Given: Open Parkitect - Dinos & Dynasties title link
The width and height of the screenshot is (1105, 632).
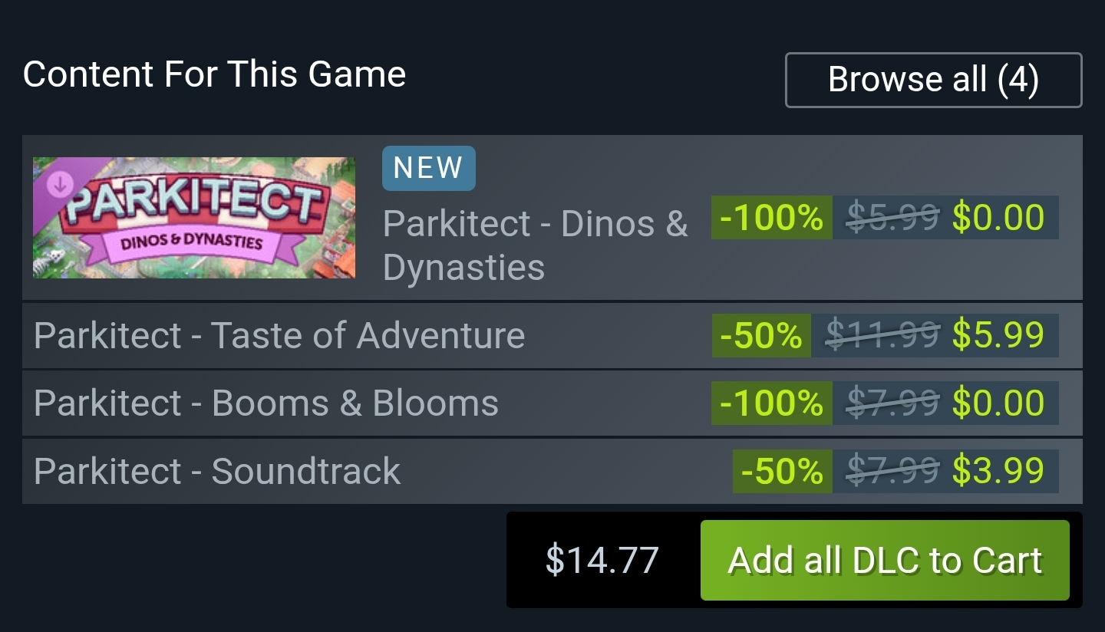Looking at the screenshot, I should point(535,245).
